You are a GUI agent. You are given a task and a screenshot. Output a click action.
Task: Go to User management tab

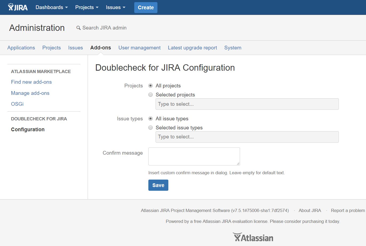[x=140, y=48]
